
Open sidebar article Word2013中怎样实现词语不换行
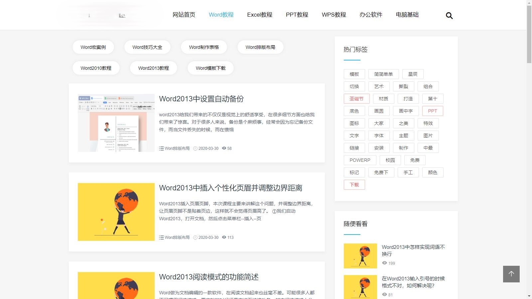(x=413, y=250)
